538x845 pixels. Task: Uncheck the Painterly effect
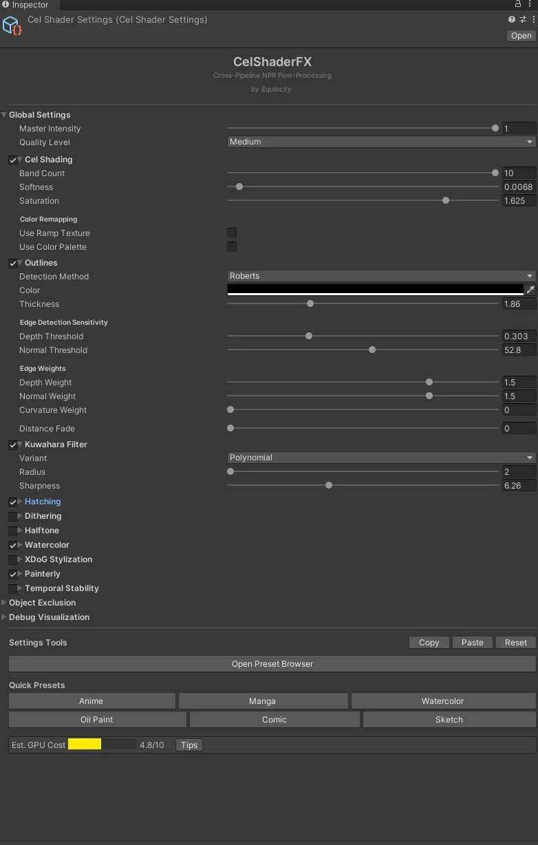point(13,574)
